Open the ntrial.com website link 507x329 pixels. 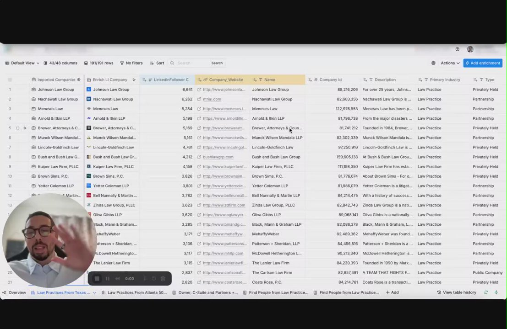tap(212, 99)
